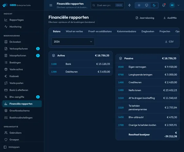The image size is (184, 152).
Task: Click Bank amount € 15.120,35
Action: pyautogui.click(x=103, y=64)
